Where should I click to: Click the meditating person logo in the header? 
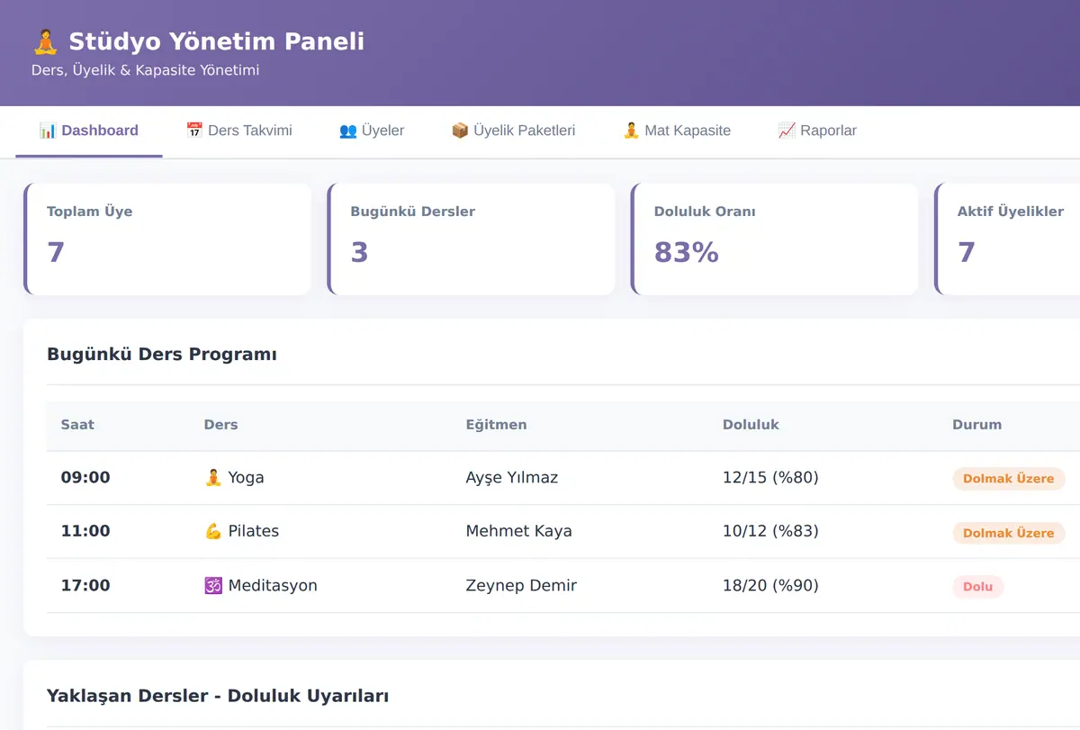point(45,41)
